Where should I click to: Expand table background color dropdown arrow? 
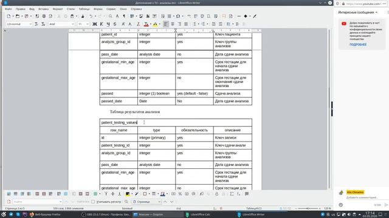(x=131, y=194)
